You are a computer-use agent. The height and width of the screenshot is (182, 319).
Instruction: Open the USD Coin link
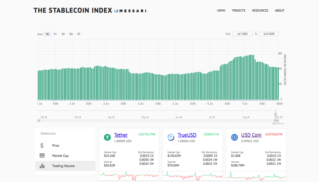pos(251,135)
